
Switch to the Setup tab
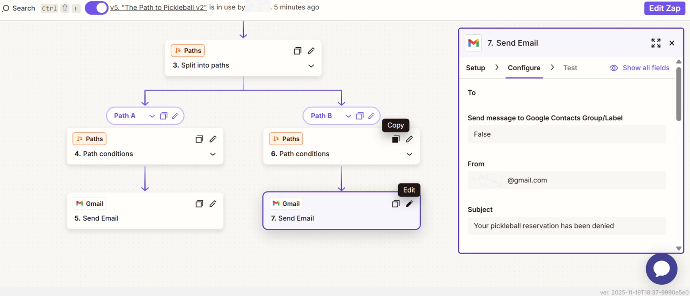click(x=475, y=68)
